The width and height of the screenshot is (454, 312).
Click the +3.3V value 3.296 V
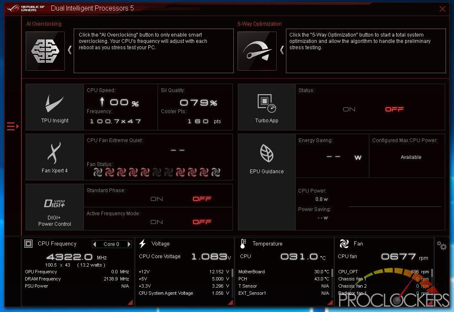220,286
